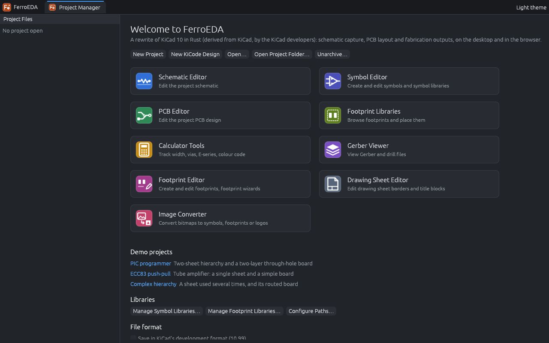The width and height of the screenshot is (549, 343).
Task: Open the Complex hierarchy demo
Action: [153, 284]
